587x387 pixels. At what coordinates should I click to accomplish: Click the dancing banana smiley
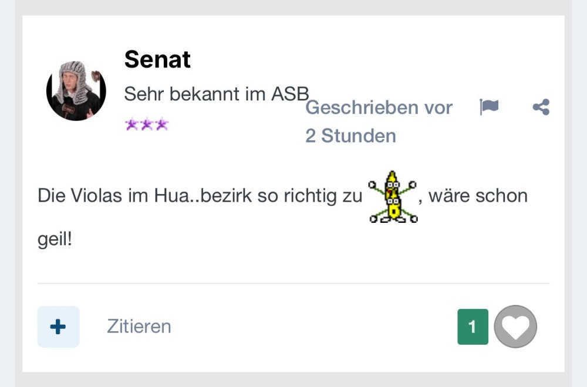[393, 197]
